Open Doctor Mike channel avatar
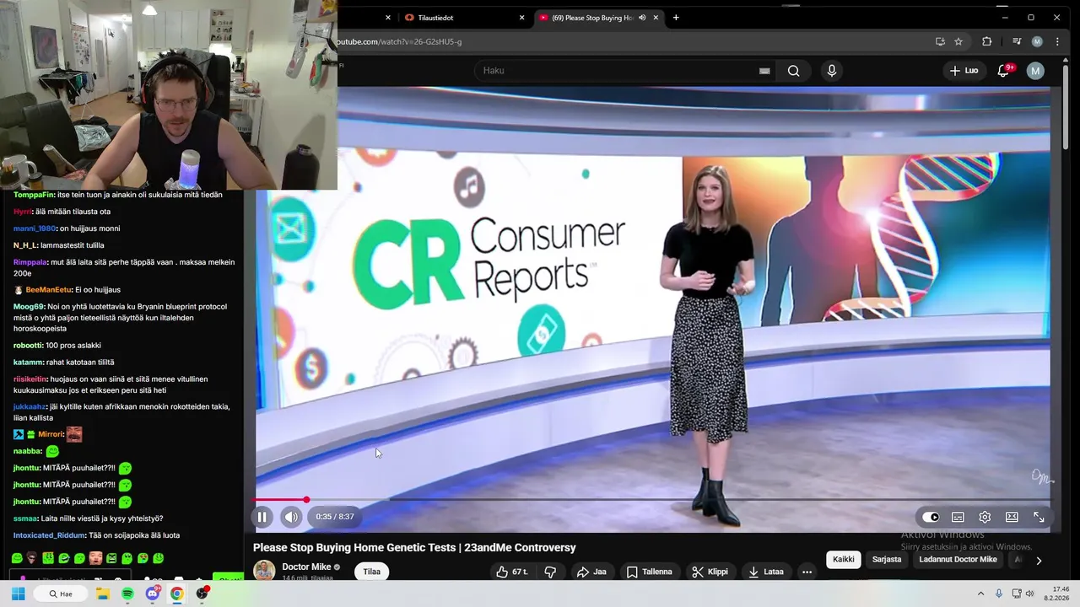 click(x=264, y=571)
